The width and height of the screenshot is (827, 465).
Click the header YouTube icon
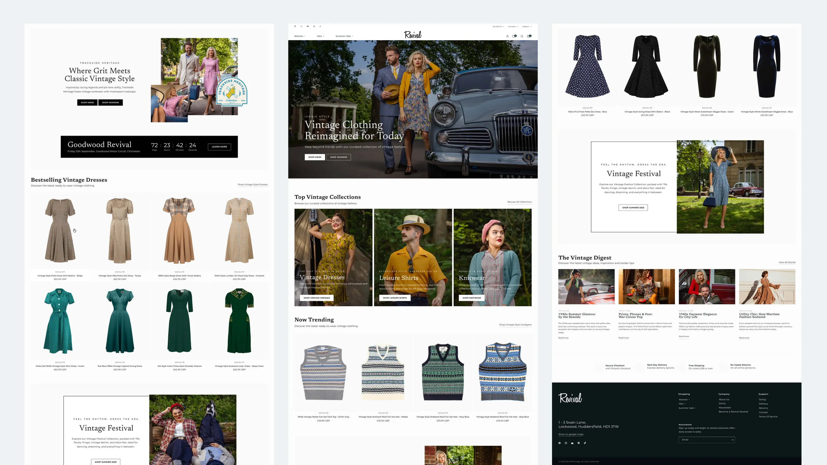click(307, 26)
